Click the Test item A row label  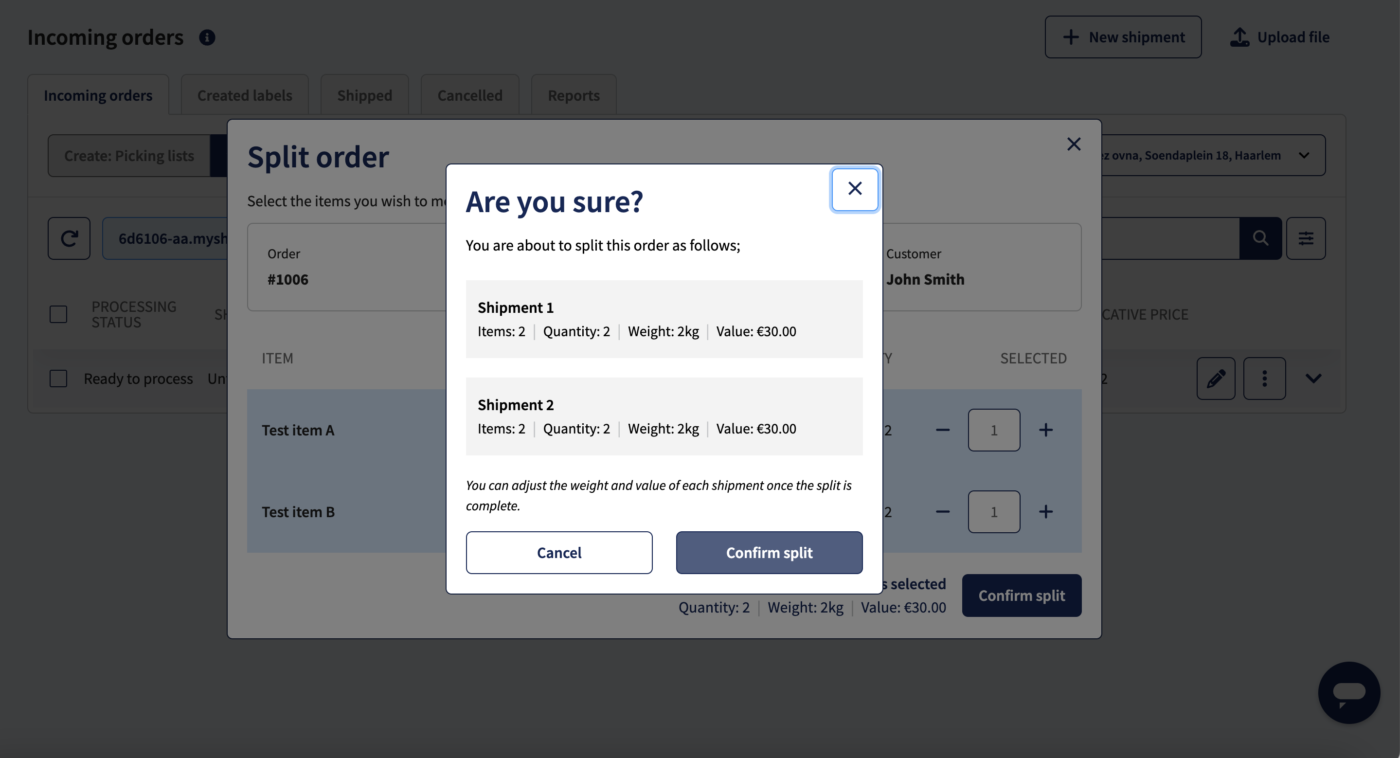pos(298,430)
